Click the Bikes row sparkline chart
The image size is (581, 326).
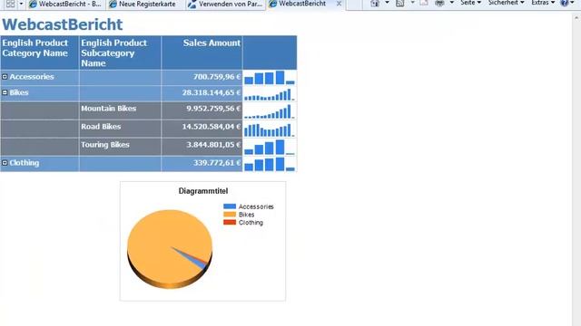coord(270,94)
